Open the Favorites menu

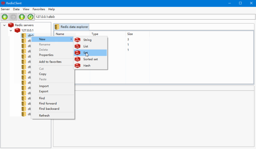coord(39,9)
